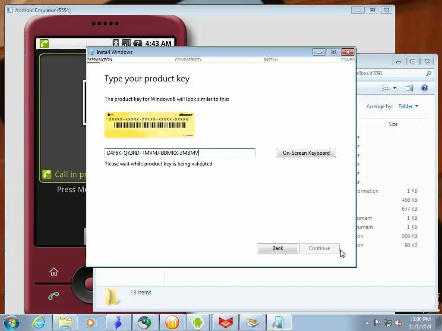Open Windows Explorer from the taskbar
This screenshot has height=331, width=442.
point(65,322)
